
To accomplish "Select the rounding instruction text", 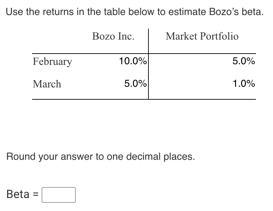I will (x=100, y=156).
